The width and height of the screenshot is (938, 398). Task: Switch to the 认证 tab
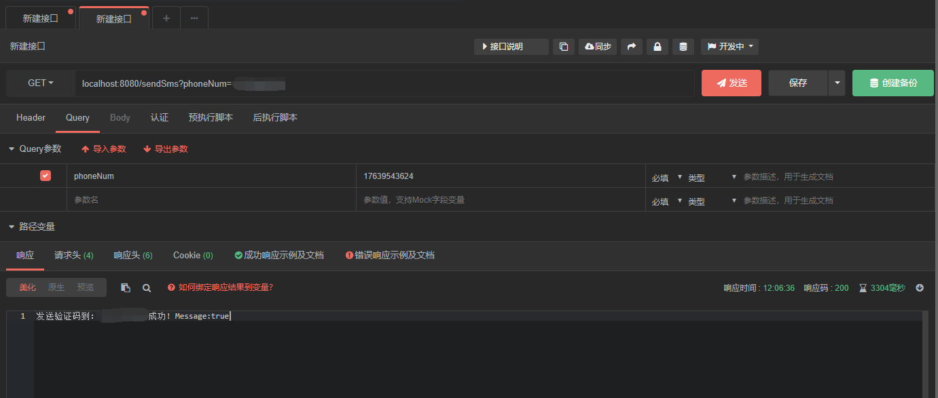tap(160, 117)
